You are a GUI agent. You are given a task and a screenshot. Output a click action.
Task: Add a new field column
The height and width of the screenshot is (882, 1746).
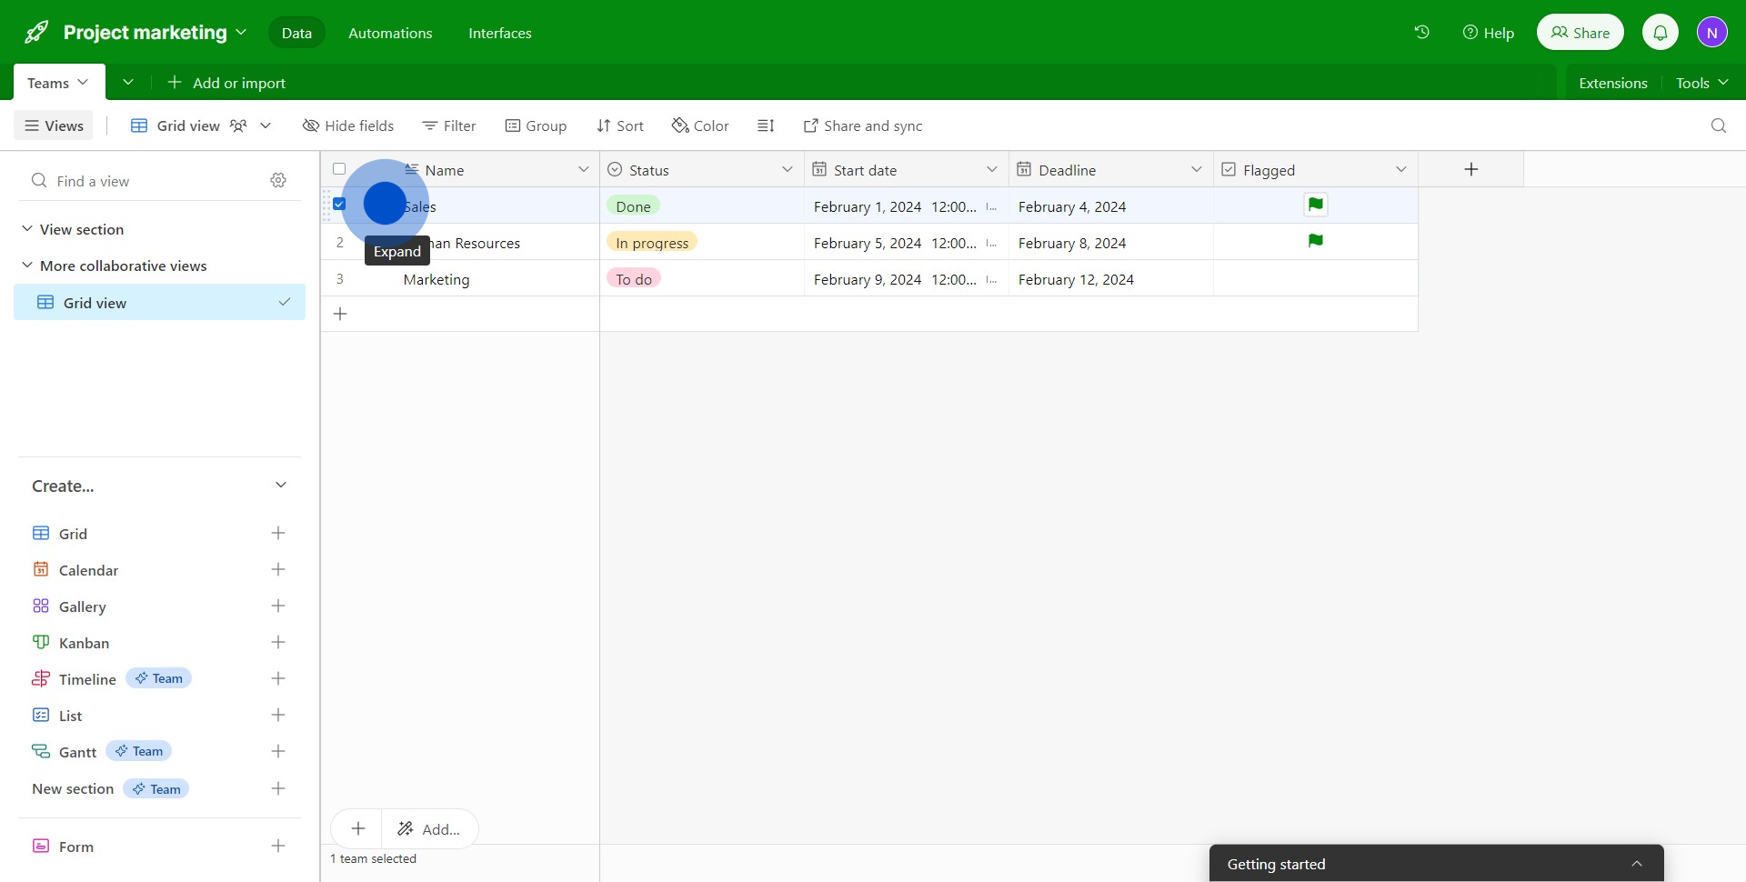pos(1470,170)
